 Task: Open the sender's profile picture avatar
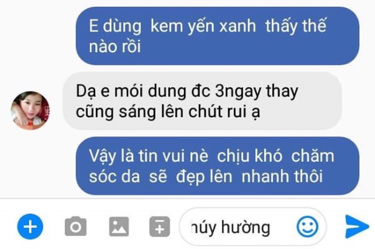30,110
